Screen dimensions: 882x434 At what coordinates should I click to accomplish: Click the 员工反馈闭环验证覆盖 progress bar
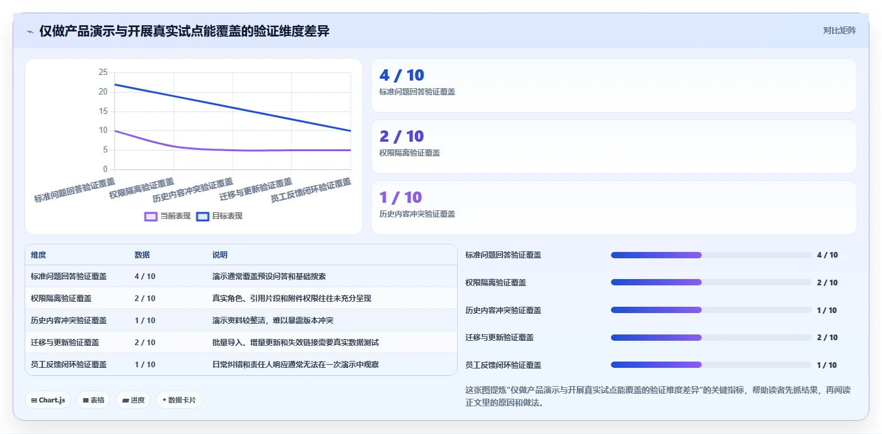pyautogui.click(x=711, y=365)
